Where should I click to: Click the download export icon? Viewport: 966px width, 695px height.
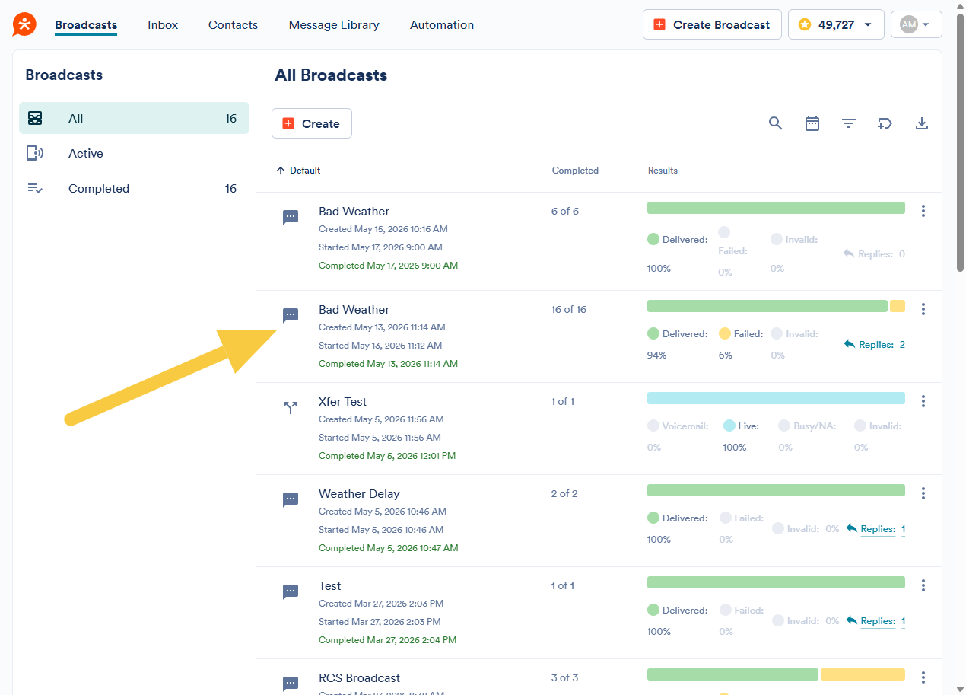[x=922, y=123]
